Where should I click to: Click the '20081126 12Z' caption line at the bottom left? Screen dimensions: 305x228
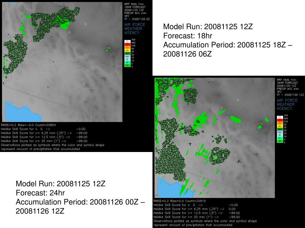click(x=40, y=211)
